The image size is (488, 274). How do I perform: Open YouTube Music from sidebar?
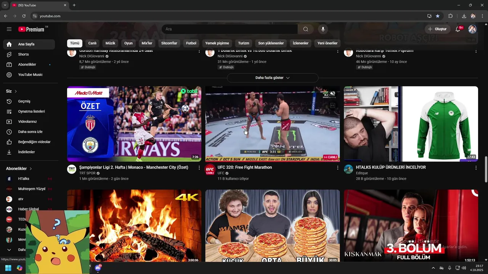point(29,75)
